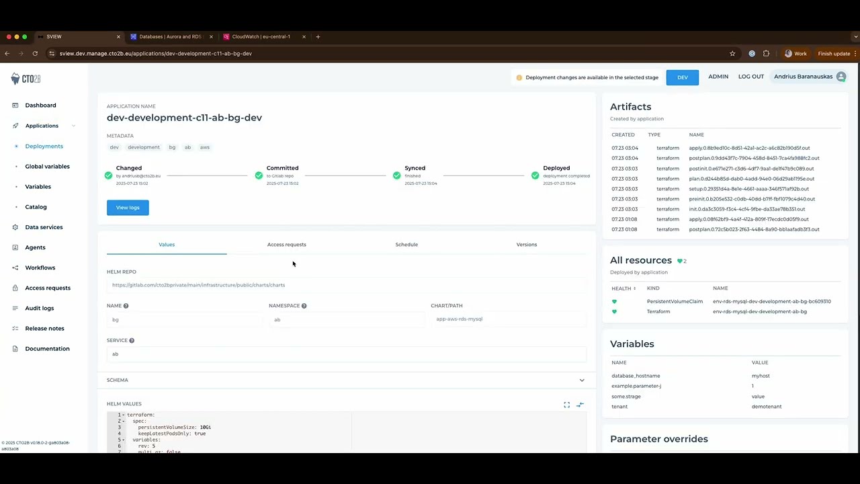Click the help icon next to SERVICE
The height and width of the screenshot is (484, 860).
coord(132,341)
